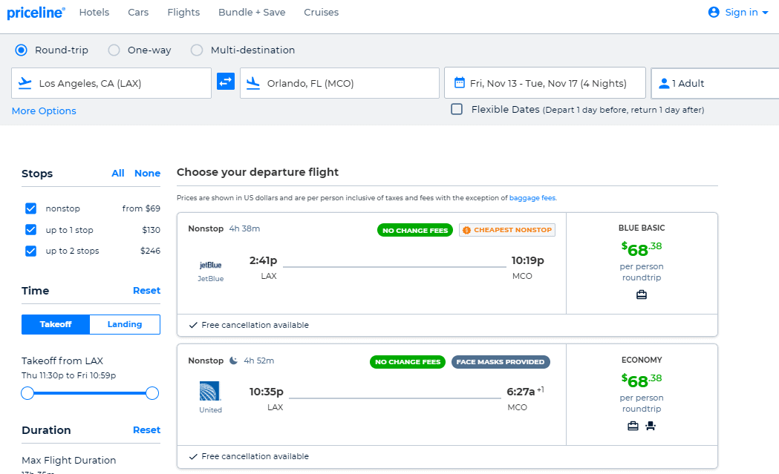Switch to the Landing time tab

pos(125,324)
